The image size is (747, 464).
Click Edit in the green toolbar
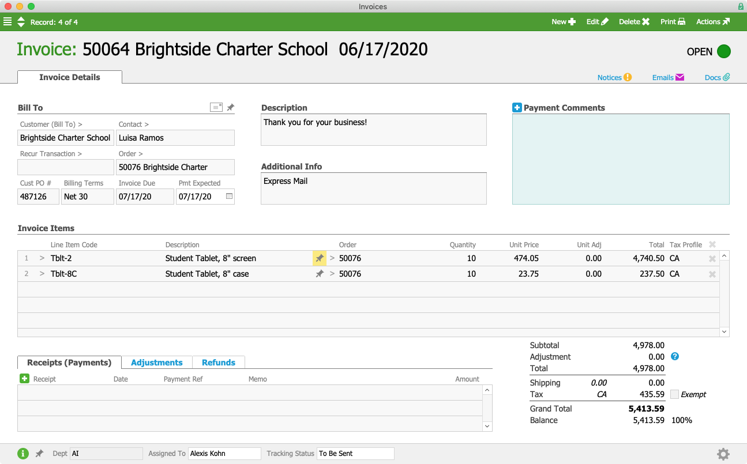pos(597,22)
